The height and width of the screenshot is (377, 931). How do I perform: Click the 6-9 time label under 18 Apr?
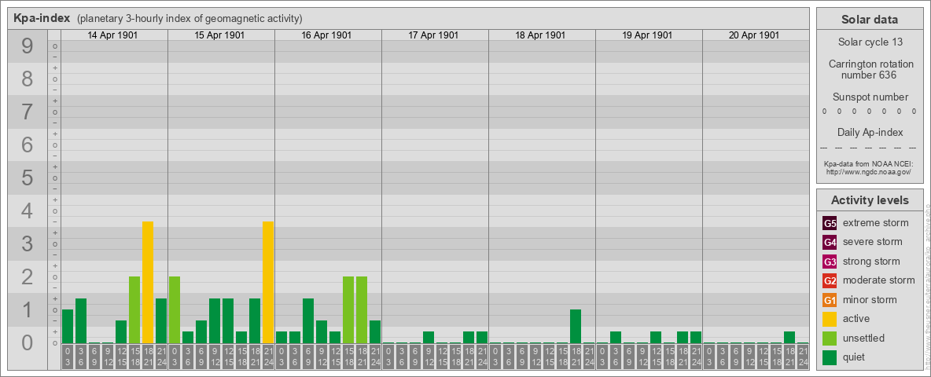[522, 357]
